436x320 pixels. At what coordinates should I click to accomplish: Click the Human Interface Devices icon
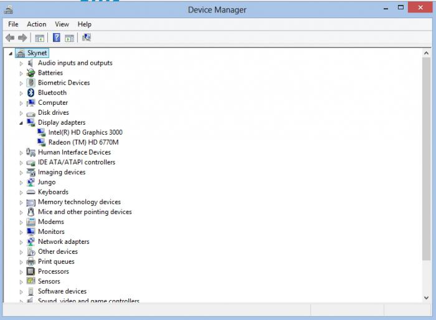coord(31,152)
